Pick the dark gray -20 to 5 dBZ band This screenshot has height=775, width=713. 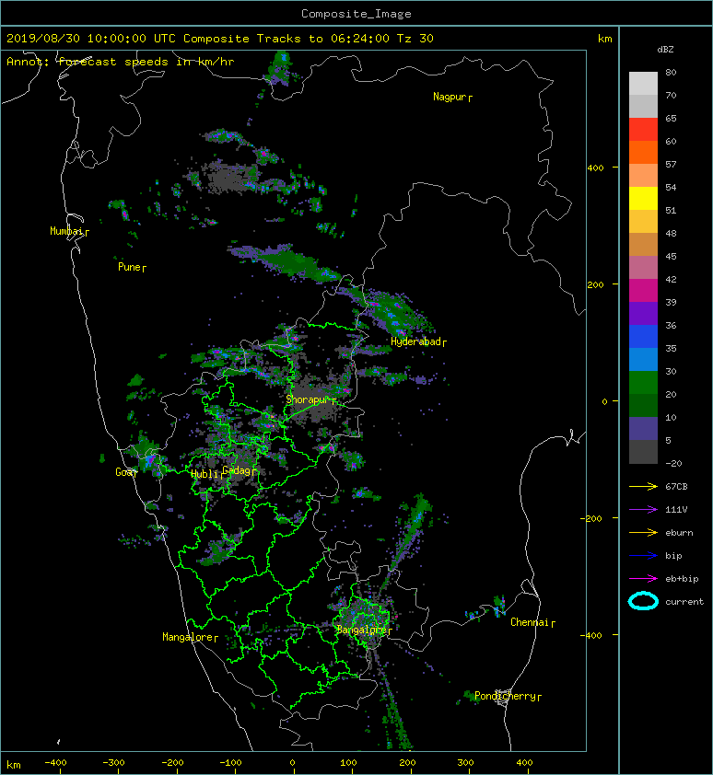[x=643, y=452]
